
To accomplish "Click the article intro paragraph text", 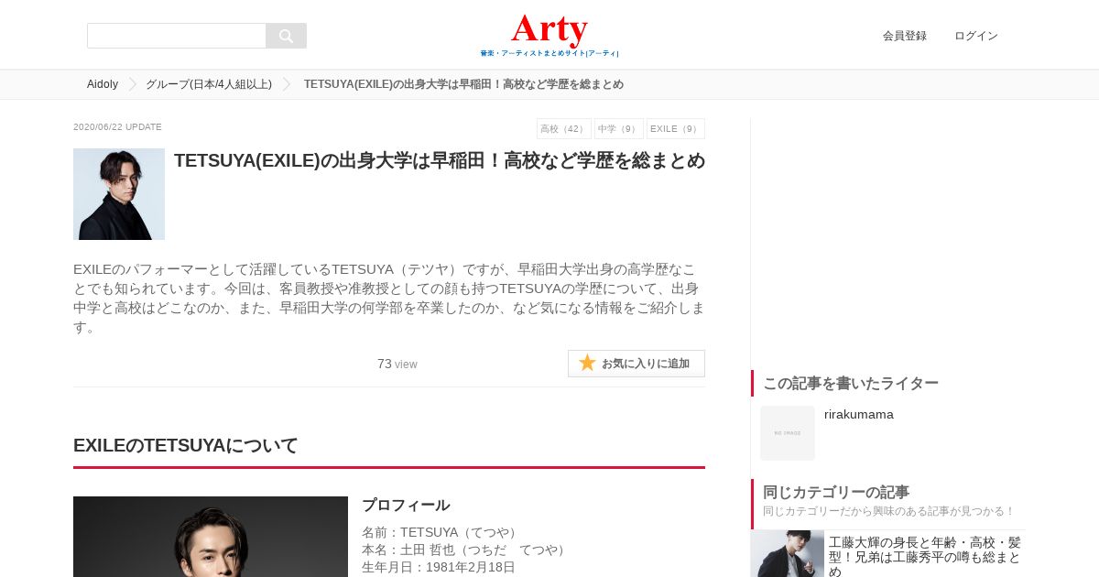I will click(x=389, y=298).
